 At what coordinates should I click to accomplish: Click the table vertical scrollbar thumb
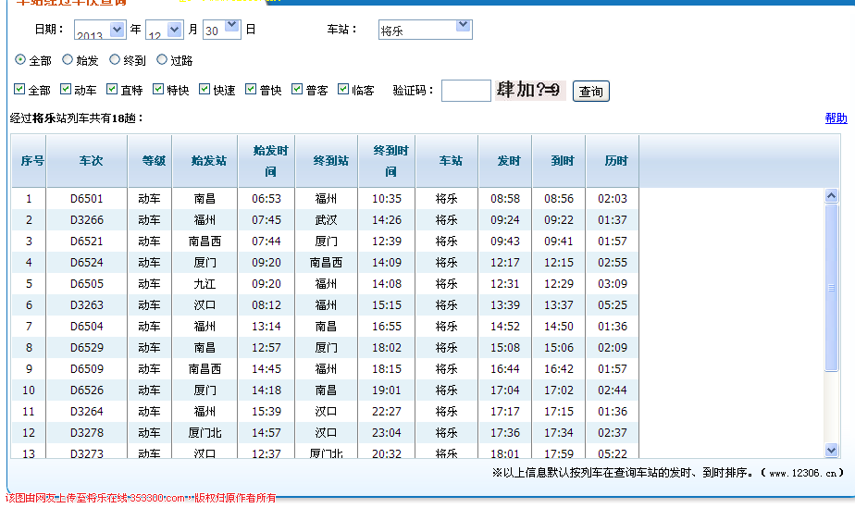coord(832,288)
